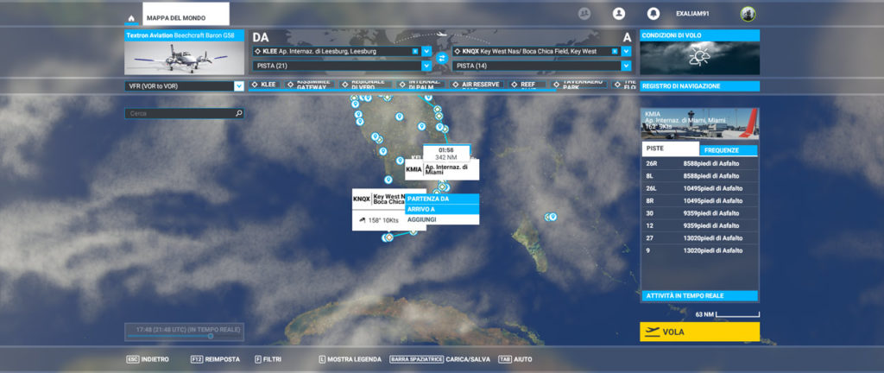
Task: Select the REEF waypoint in route bar
Action: tap(527, 85)
